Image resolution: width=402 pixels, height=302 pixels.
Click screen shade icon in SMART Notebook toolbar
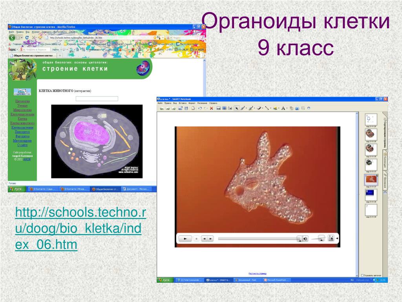(218, 108)
